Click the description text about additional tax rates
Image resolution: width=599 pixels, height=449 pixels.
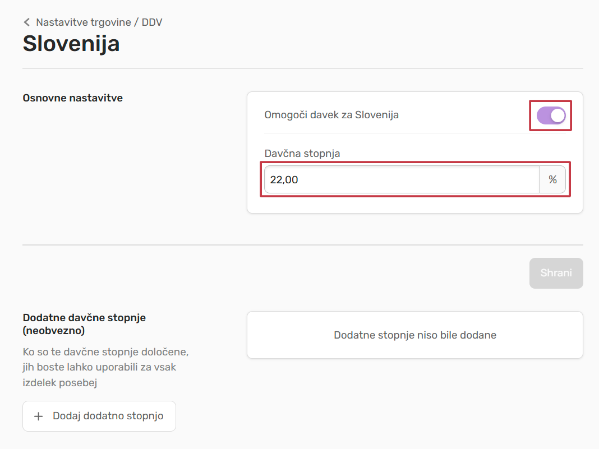coord(105,368)
